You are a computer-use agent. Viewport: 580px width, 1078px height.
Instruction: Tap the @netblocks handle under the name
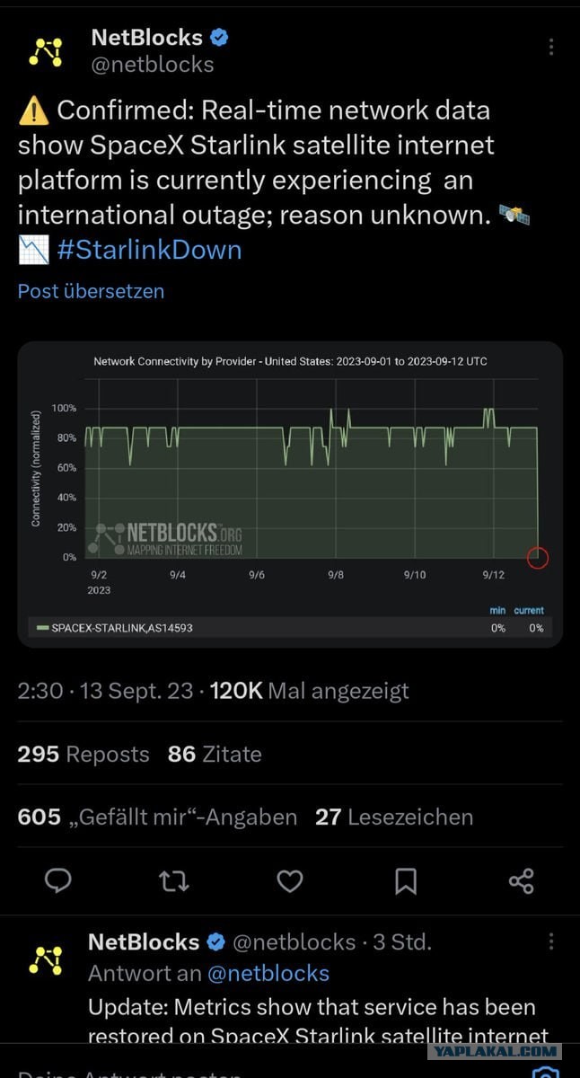click(x=153, y=65)
